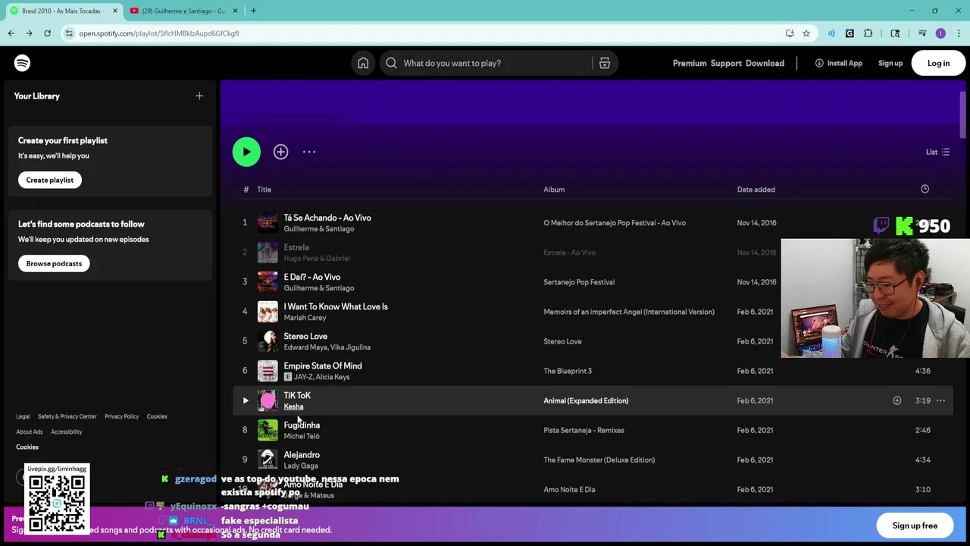Click the search magnifier icon
Image resolution: width=970 pixels, height=546 pixels.
tap(391, 63)
